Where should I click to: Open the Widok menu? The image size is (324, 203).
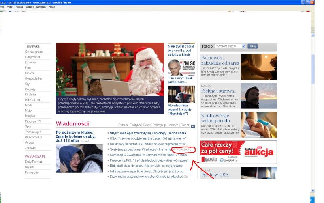tap(10, 7)
